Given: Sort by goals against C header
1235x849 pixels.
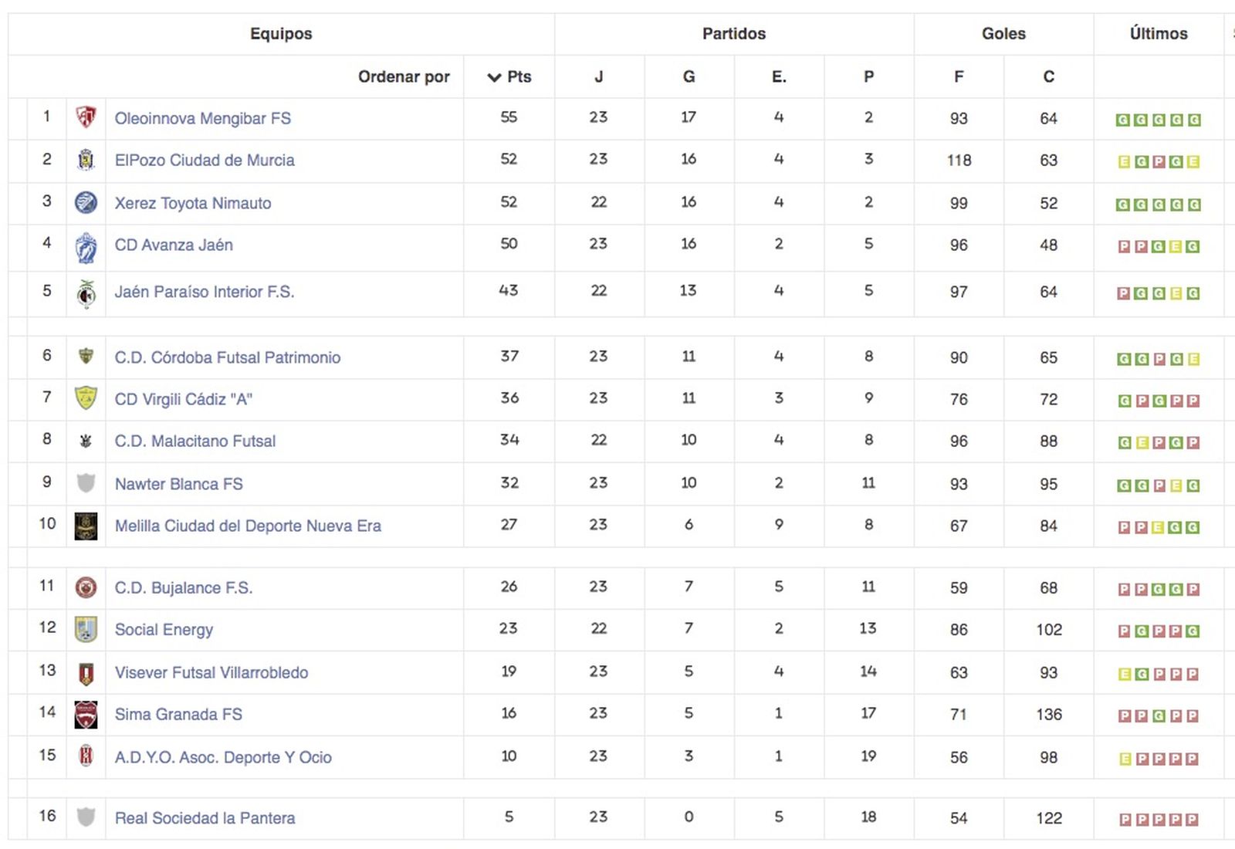Looking at the screenshot, I should click(1048, 77).
